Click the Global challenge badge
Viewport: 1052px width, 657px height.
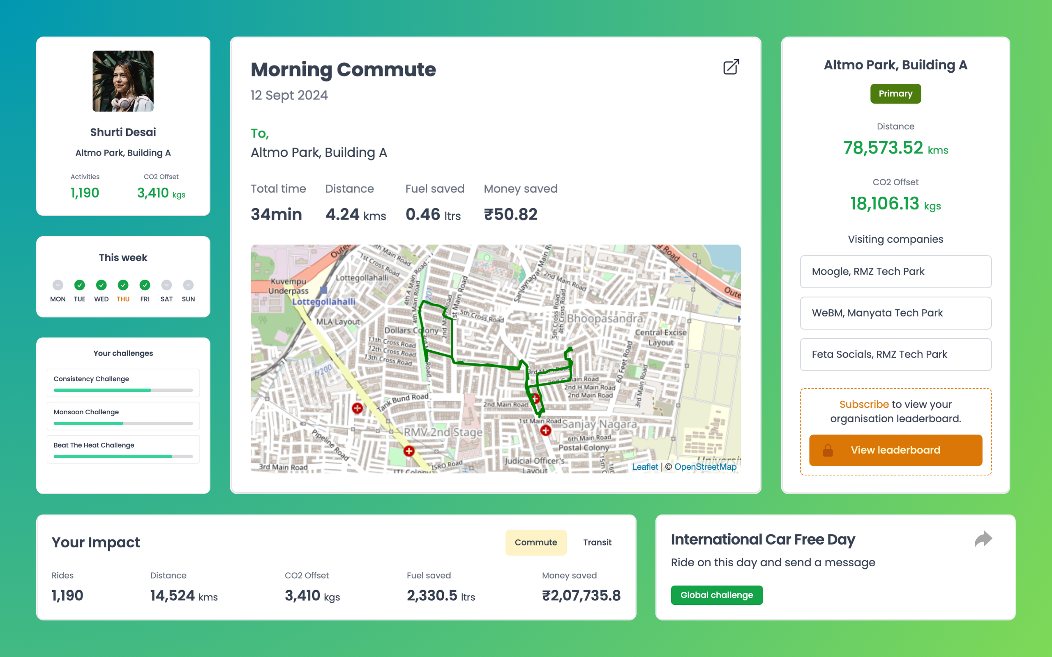pos(716,595)
